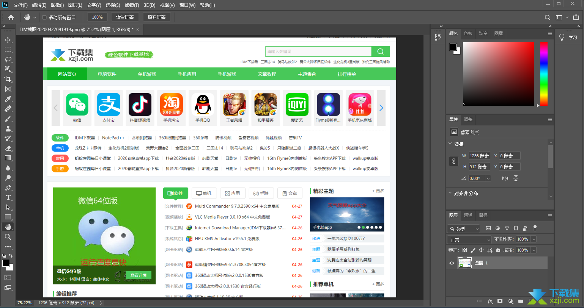Click the Home icon in options bar

[11, 17]
